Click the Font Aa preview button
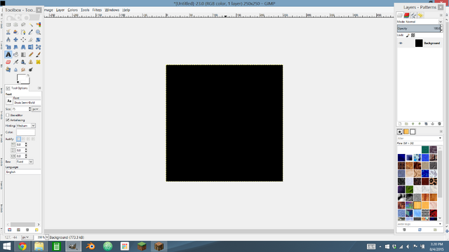The image size is (449, 252). pos(9,101)
